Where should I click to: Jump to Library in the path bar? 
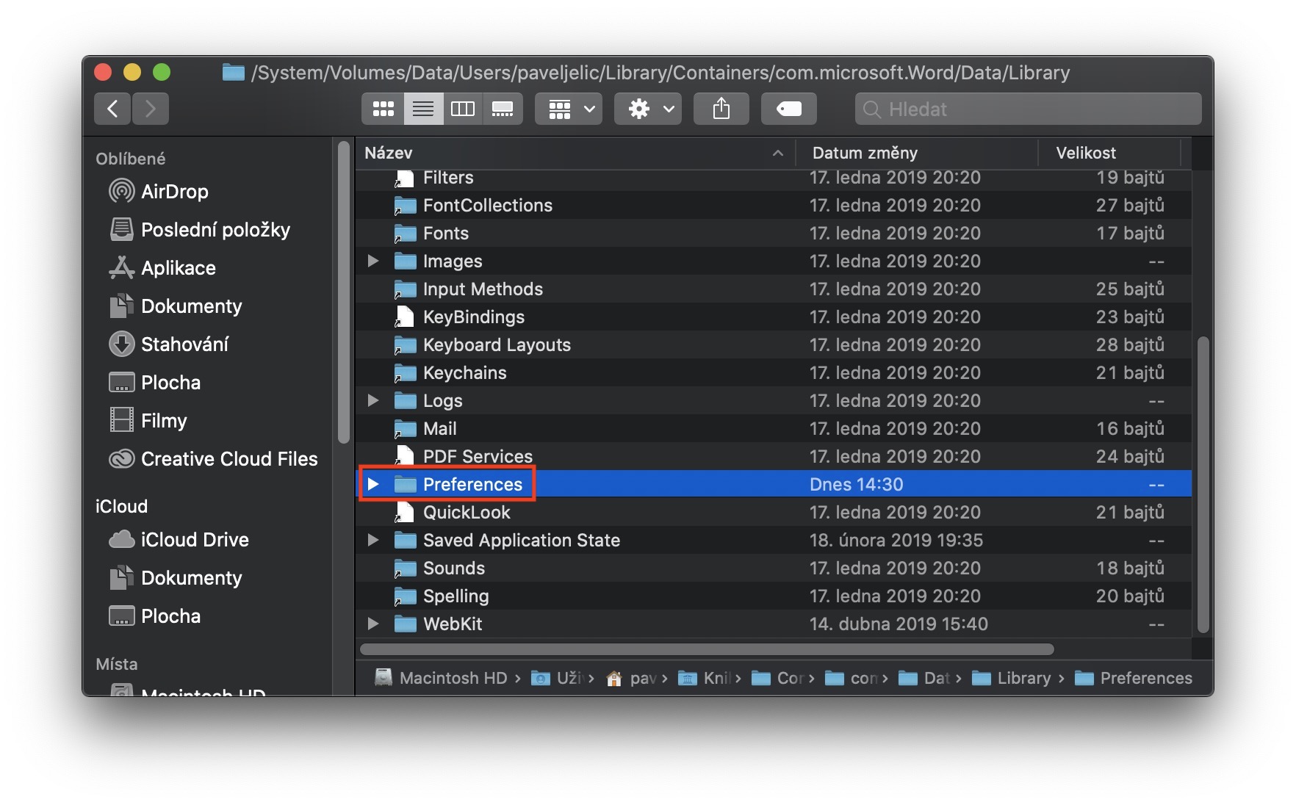point(1012,678)
